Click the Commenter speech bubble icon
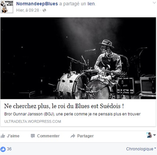Viewport: 157px width, 155px height. [33, 136]
